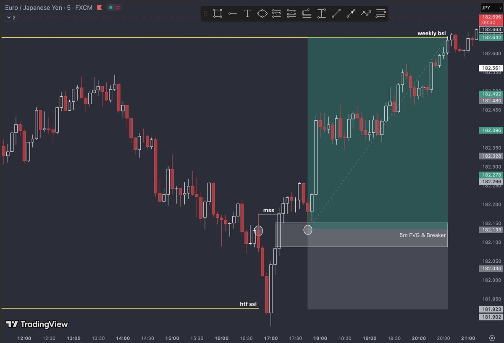This screenshot has height=343, width=504.
Task: Select the green profit zone of long position
Action: [378, 134]
